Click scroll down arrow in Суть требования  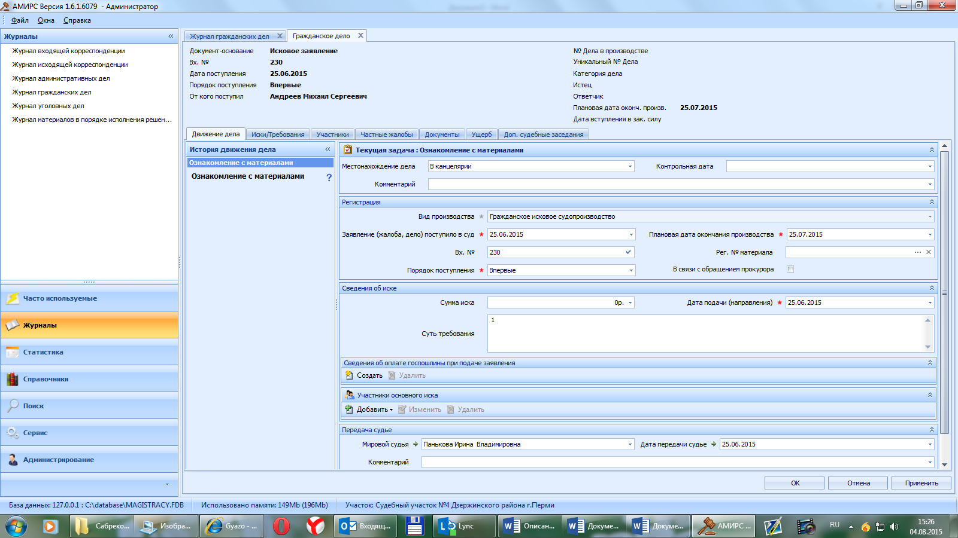click(x=927, y=347)
